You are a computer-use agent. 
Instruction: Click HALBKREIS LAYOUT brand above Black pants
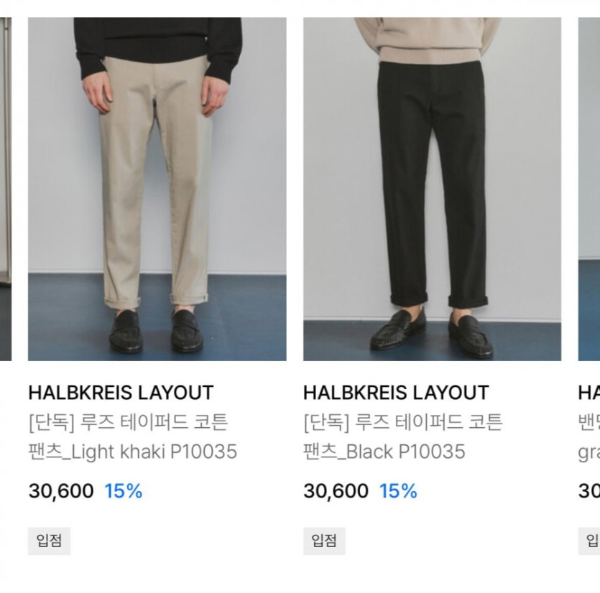tap(396, 393)
